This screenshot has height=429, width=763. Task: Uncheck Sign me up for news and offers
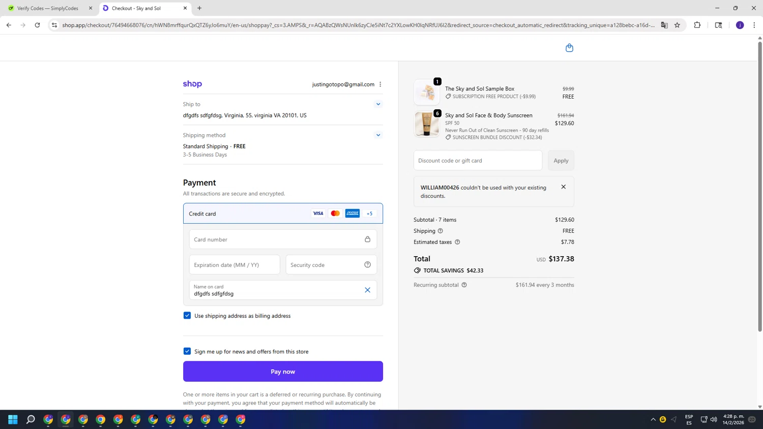click(x=187, y=351)
